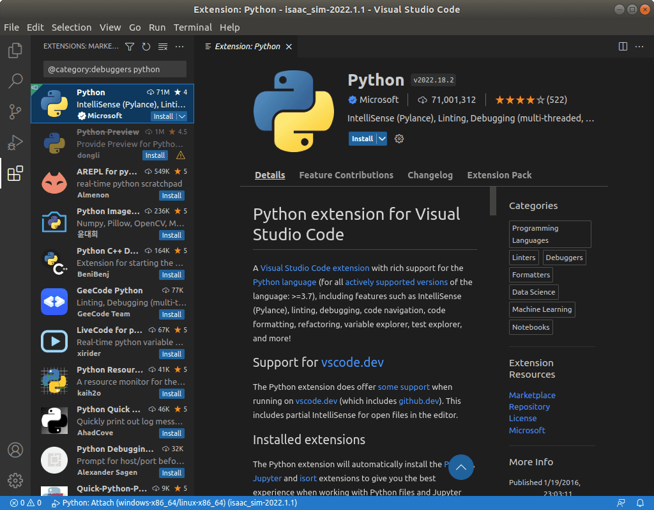Refresh the extensions list
This screenshot has height=510, width=654.
click(146, 47)
